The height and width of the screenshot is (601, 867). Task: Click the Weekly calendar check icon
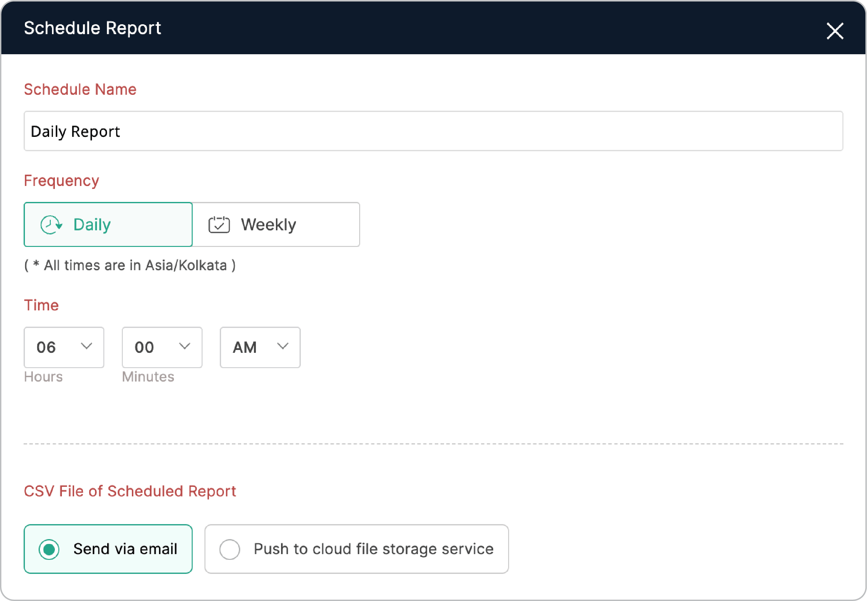219,225
